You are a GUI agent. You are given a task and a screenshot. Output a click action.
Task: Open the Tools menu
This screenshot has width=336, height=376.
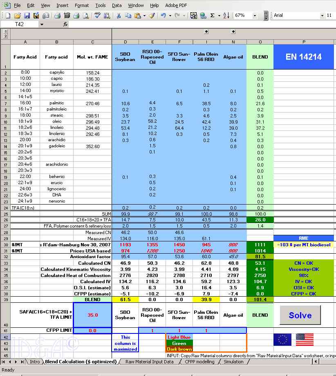coord(101,5)
